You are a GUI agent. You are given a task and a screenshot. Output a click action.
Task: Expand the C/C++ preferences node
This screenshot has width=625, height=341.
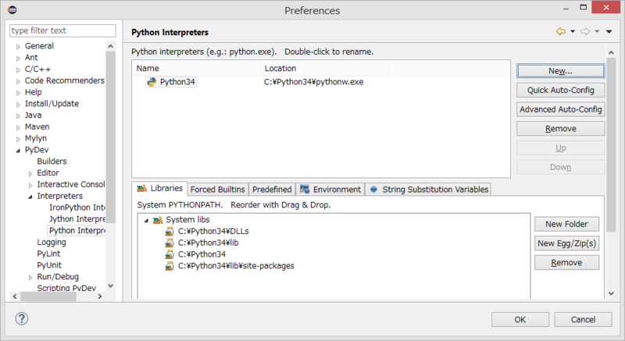tap(18, 69)
